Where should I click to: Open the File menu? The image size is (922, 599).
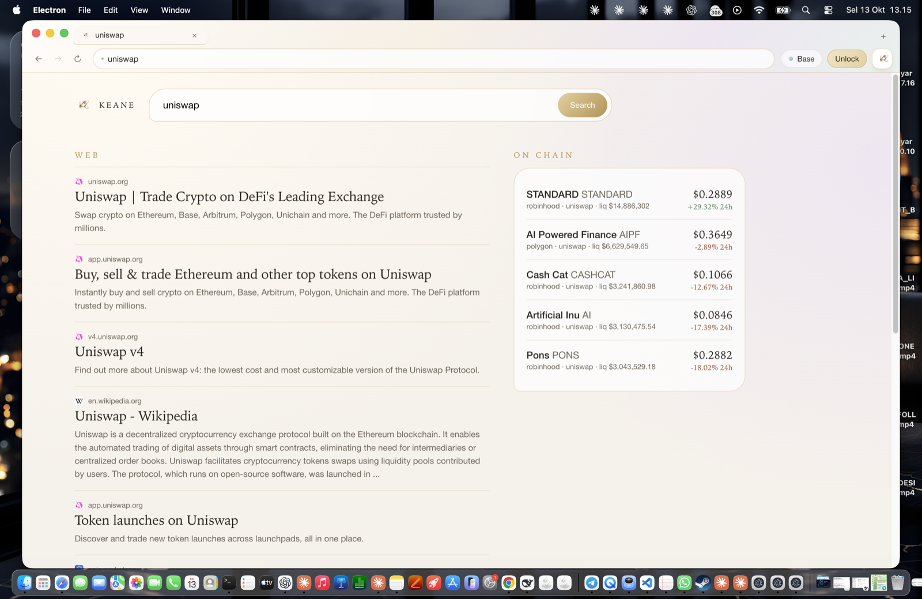[84, 10]
